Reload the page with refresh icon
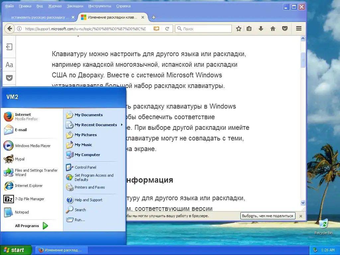Screen dimensions: 340x255 (167, 29)
